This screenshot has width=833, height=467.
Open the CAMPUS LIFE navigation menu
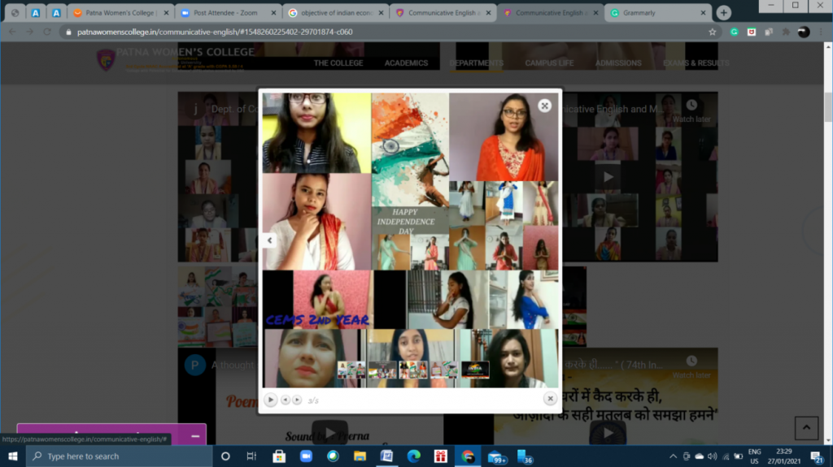pyautogui.click(x=549, y=63)
